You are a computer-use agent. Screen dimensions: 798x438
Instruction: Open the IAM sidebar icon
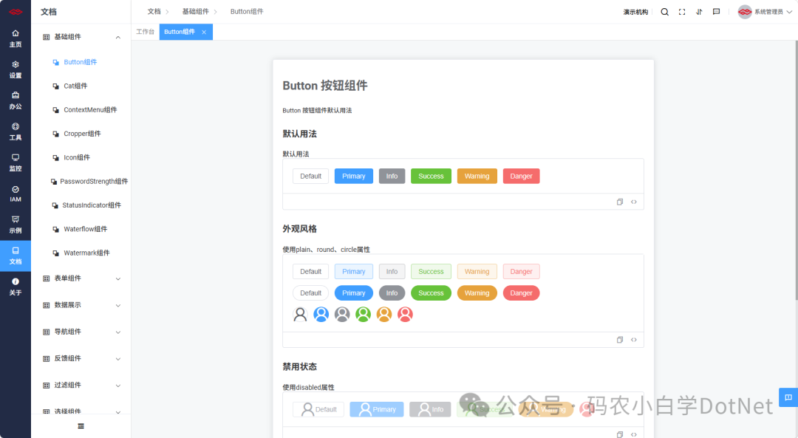click(16, 194)
